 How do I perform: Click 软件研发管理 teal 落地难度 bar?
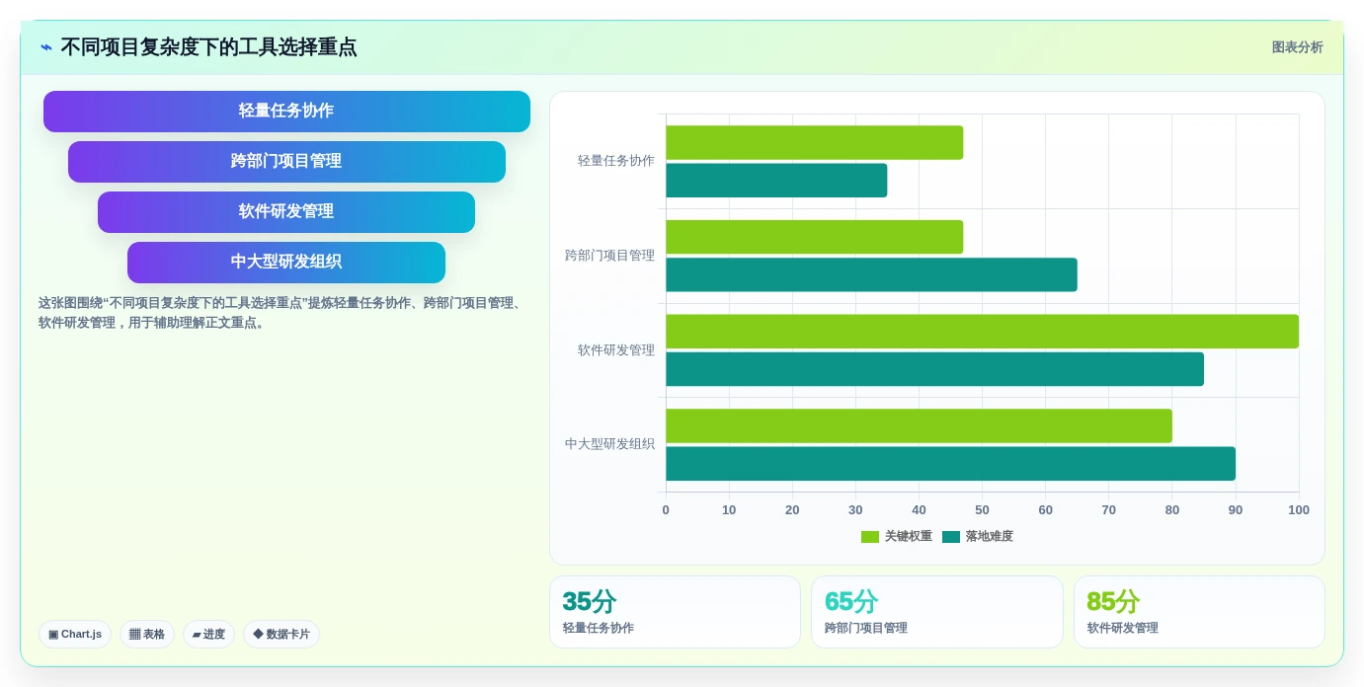[935, 369]
